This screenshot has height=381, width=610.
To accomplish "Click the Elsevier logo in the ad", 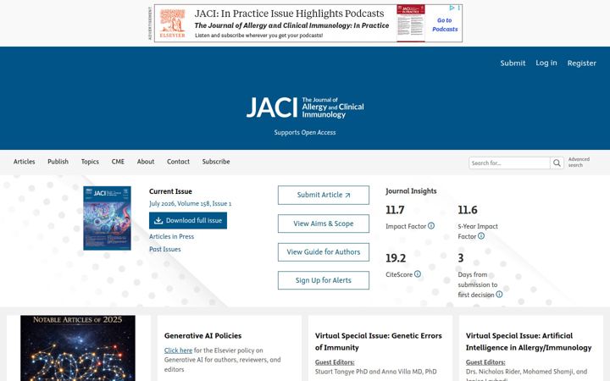I will (x=172, y=24).
